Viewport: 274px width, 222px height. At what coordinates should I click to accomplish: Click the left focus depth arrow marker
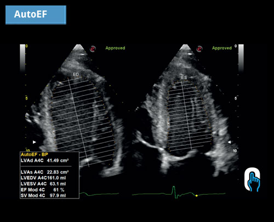point(35,142)
